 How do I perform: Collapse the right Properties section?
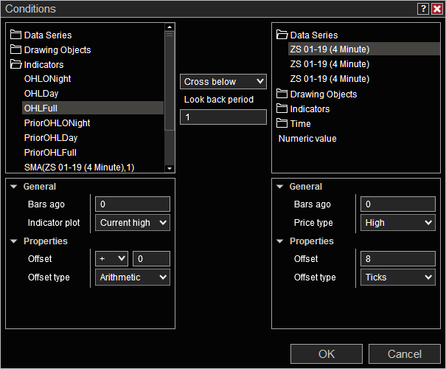coord(280,241)
